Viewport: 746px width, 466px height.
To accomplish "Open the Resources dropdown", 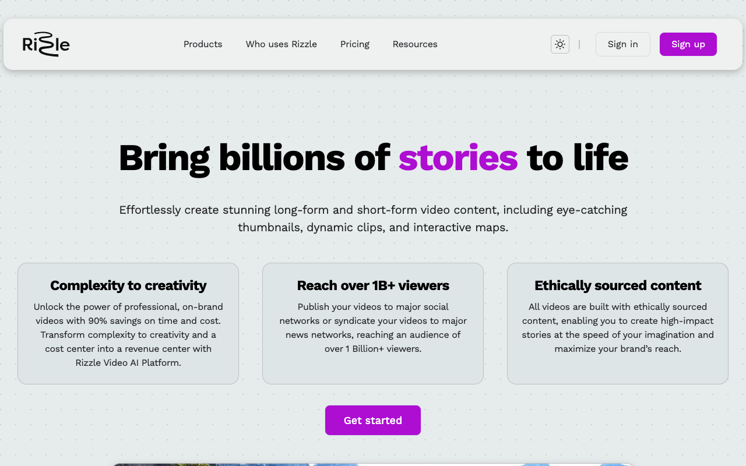I will click(x=415, y=44).
